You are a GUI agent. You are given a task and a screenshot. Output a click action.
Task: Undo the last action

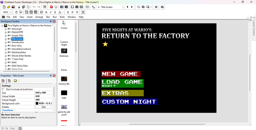click(34, 7)
